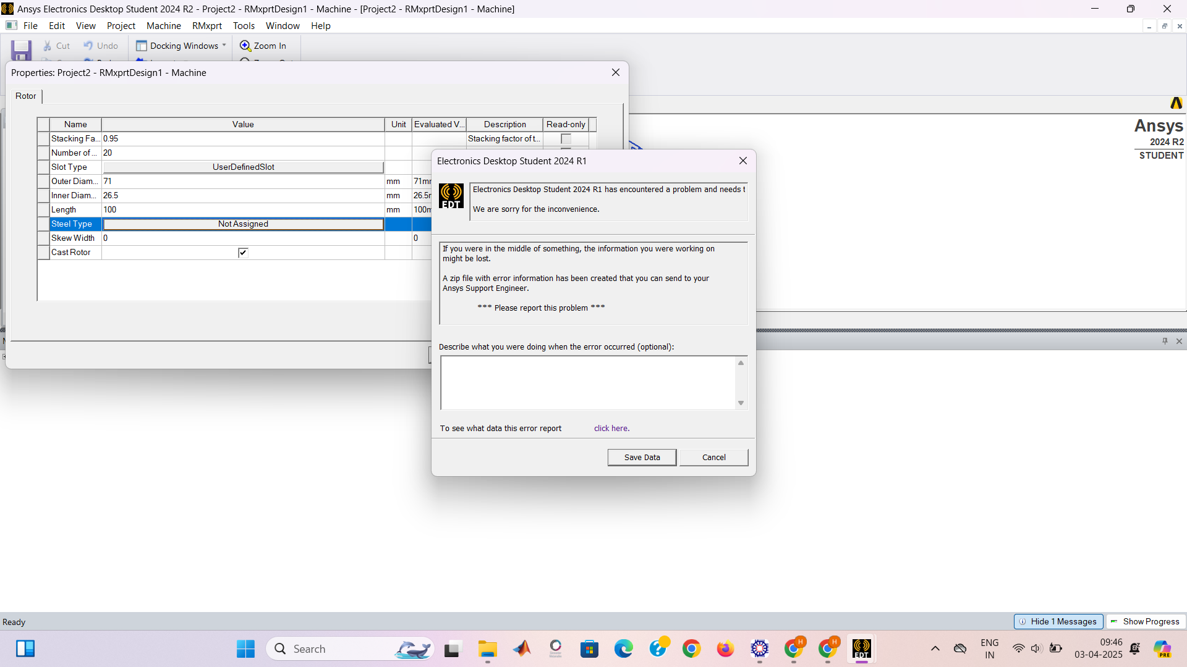The height and width of the screenshot is (667, 1187).
Task: Click the Not Assigned Steel Type button
Action: click(x=243, y=224)
